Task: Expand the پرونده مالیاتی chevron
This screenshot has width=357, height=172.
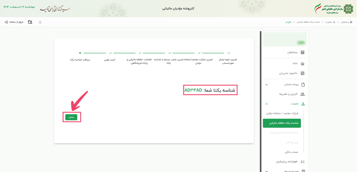Action: (x=267, y=85)
